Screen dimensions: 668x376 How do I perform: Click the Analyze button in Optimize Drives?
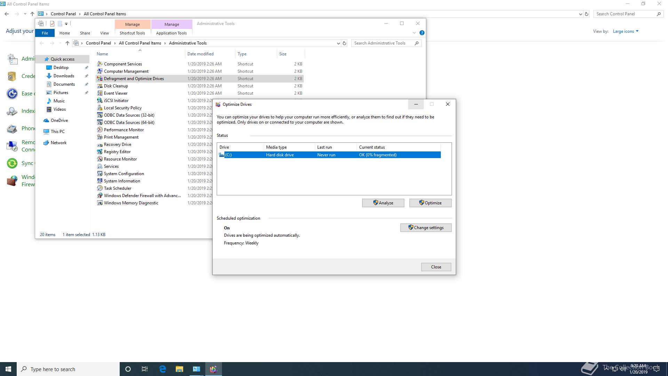coord(383,203)
